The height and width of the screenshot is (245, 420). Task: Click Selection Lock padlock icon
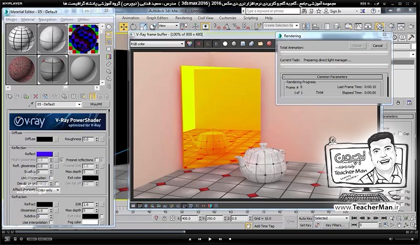(x=164, y=218)
